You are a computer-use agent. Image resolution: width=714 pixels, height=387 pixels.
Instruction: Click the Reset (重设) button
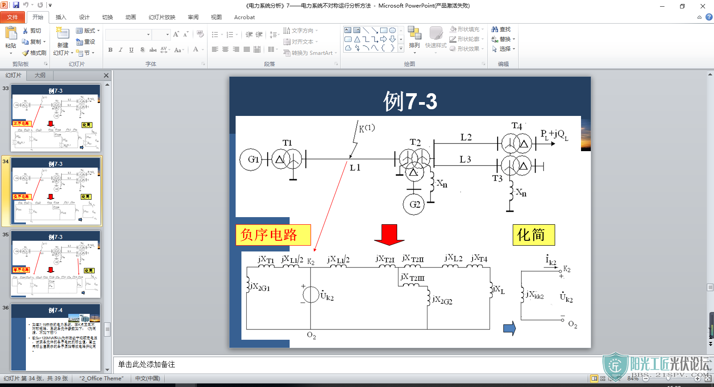point(86,42)
